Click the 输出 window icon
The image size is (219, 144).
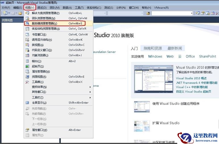click(x=27, y=61)
